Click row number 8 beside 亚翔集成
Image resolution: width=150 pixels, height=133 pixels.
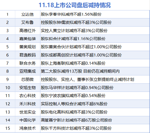point(7,71)
